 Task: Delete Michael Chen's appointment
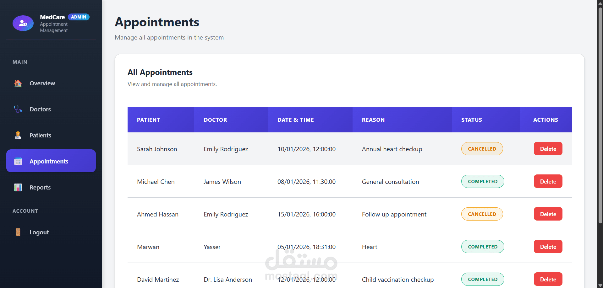pyautogui.click(x=548, y=182)
